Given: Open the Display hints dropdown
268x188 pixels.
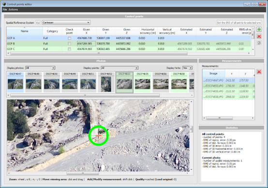Looking at the screenshot, I should (x=187, y=68).
